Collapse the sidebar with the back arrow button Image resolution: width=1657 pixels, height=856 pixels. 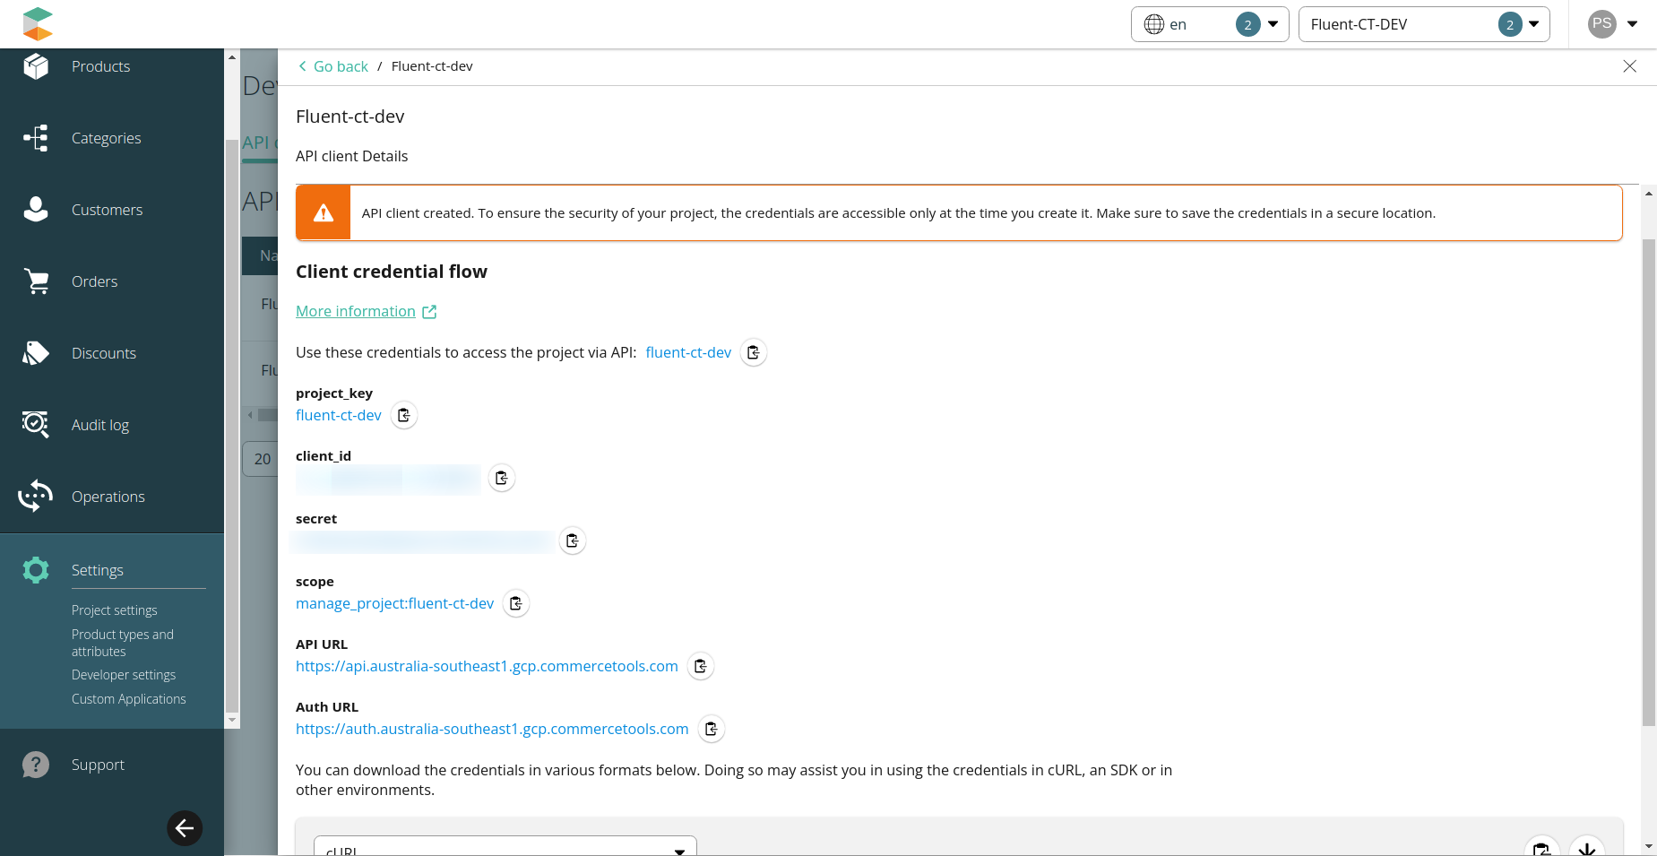tap(185, 828)
